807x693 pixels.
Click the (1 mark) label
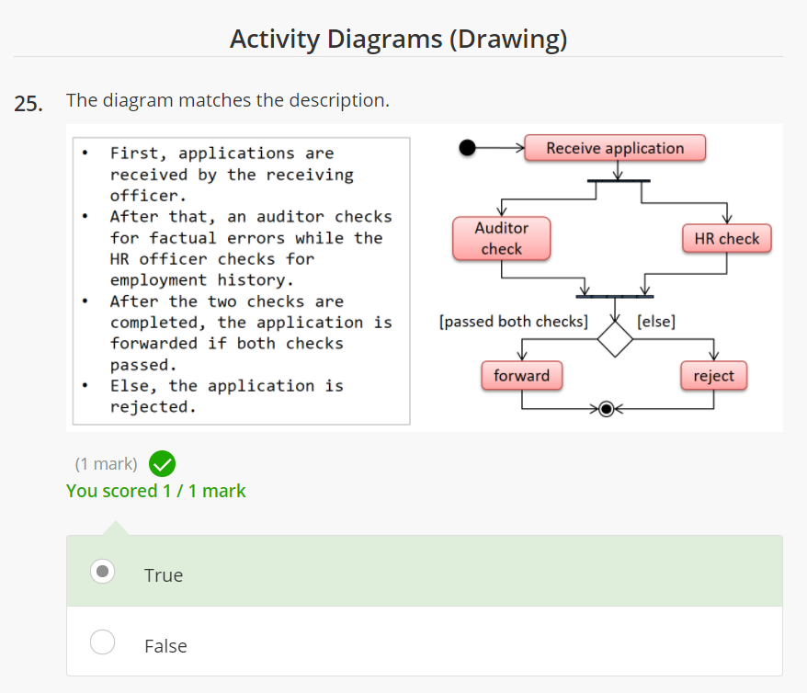coord(106,464)
